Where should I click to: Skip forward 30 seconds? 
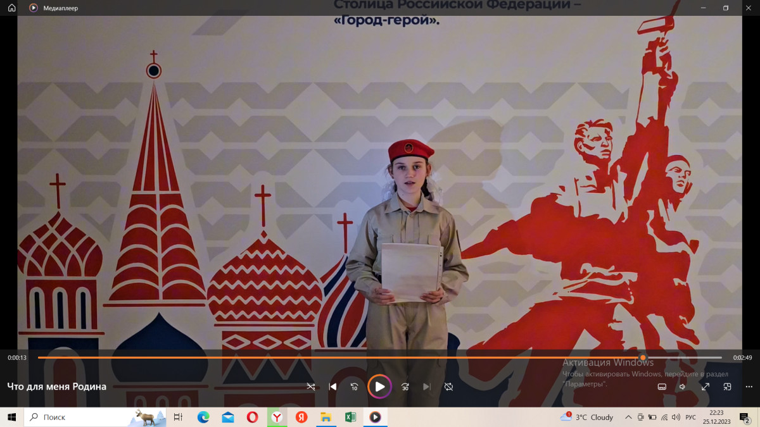coord(405,387)
